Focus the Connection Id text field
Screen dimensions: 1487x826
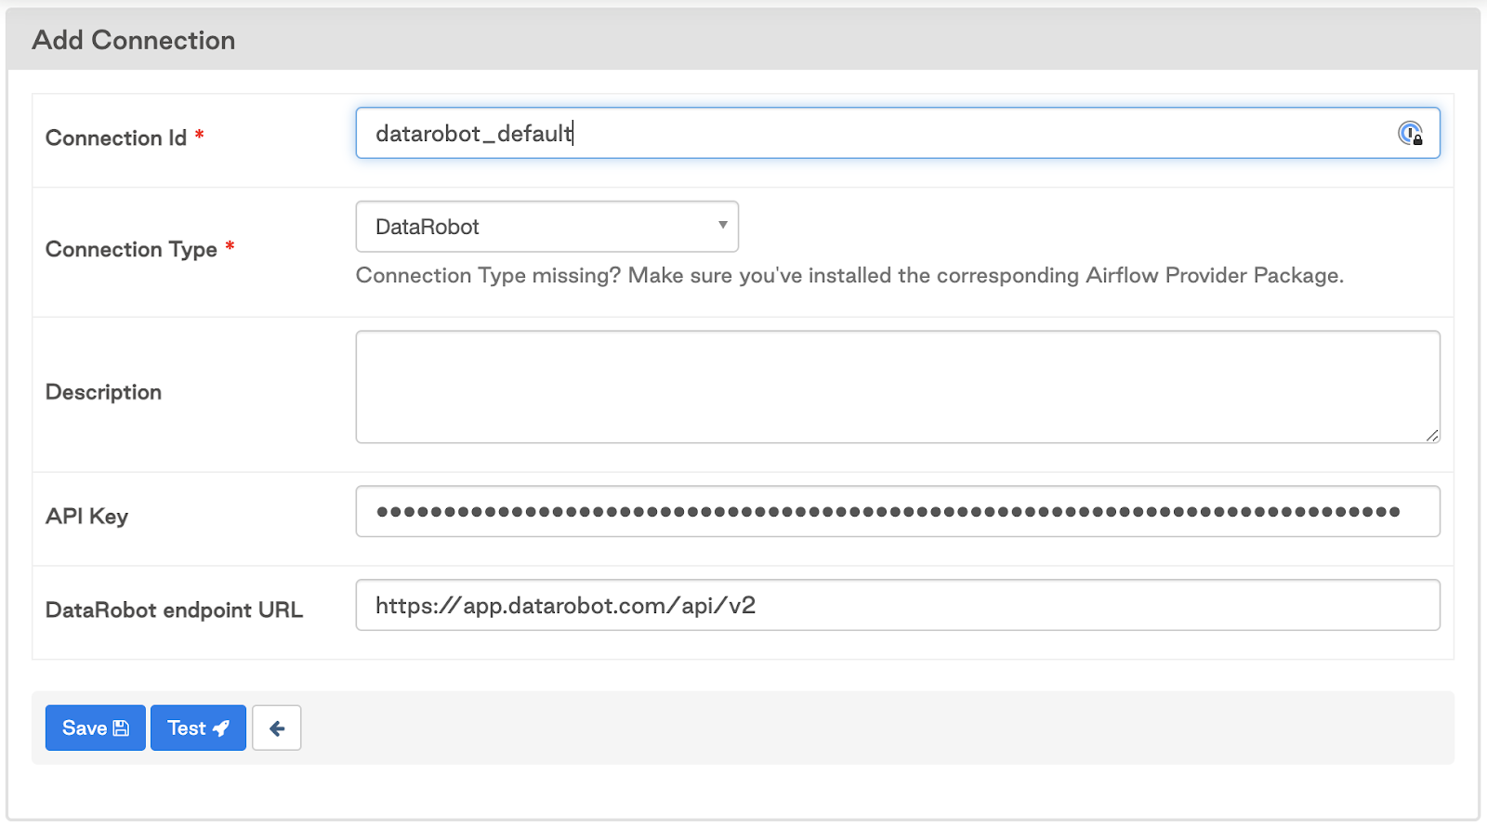click(874, 134)
